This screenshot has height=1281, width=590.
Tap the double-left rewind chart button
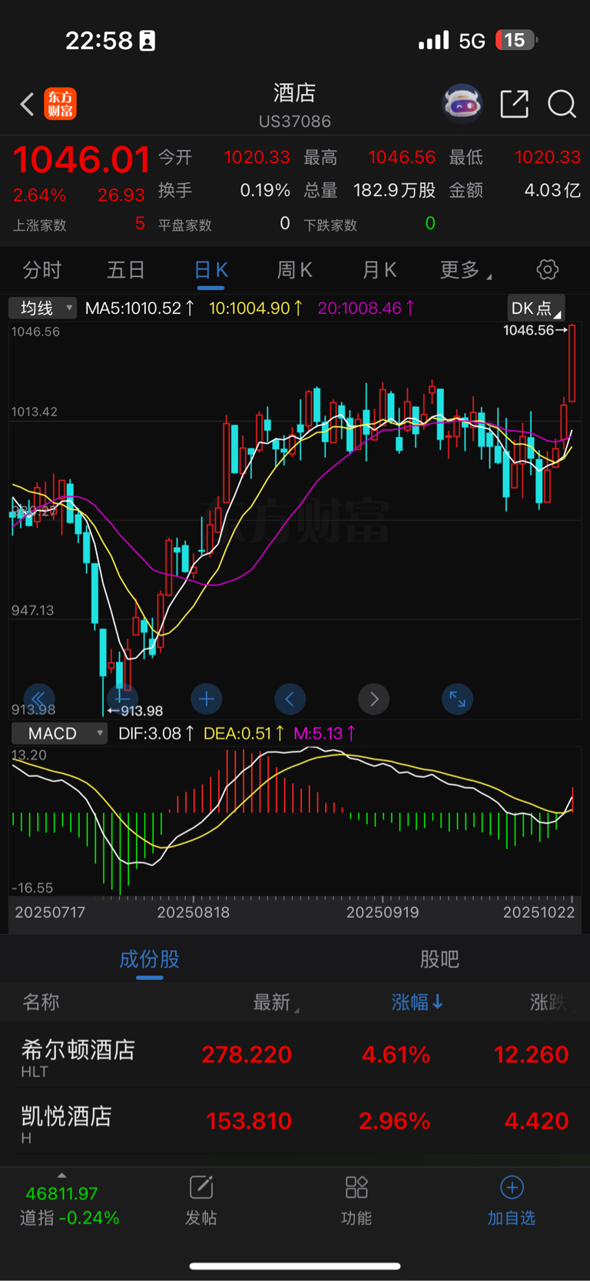tap(38, 699)
